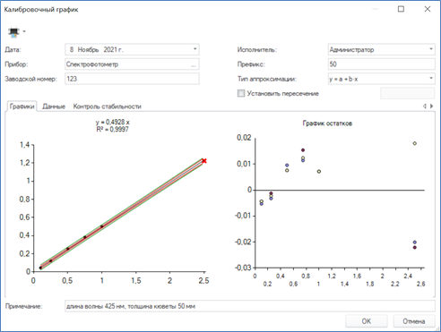Switch to the Графики tab

[22, 106]
